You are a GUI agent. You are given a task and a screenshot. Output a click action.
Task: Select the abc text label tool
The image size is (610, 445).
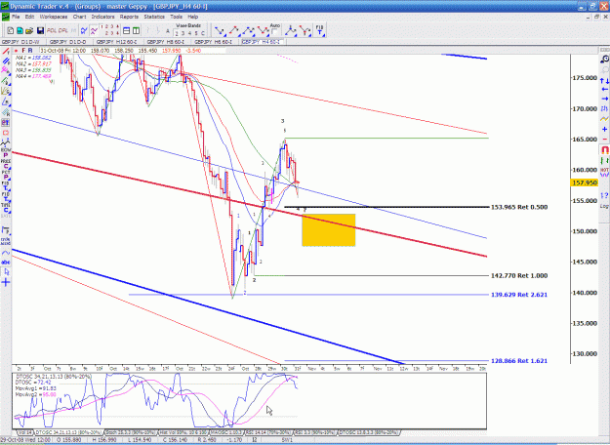[x=6, y=263]
